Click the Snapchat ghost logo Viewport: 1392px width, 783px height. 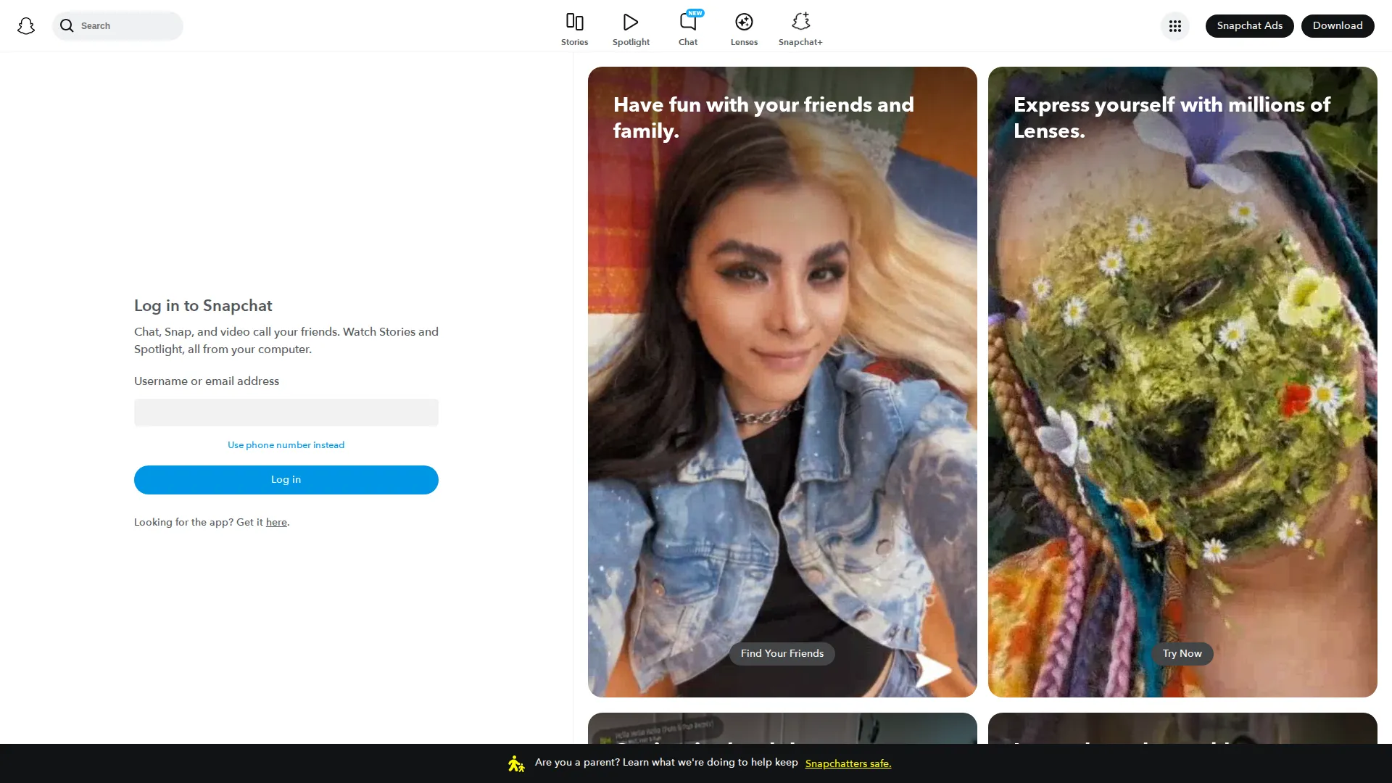pos(26,25)
